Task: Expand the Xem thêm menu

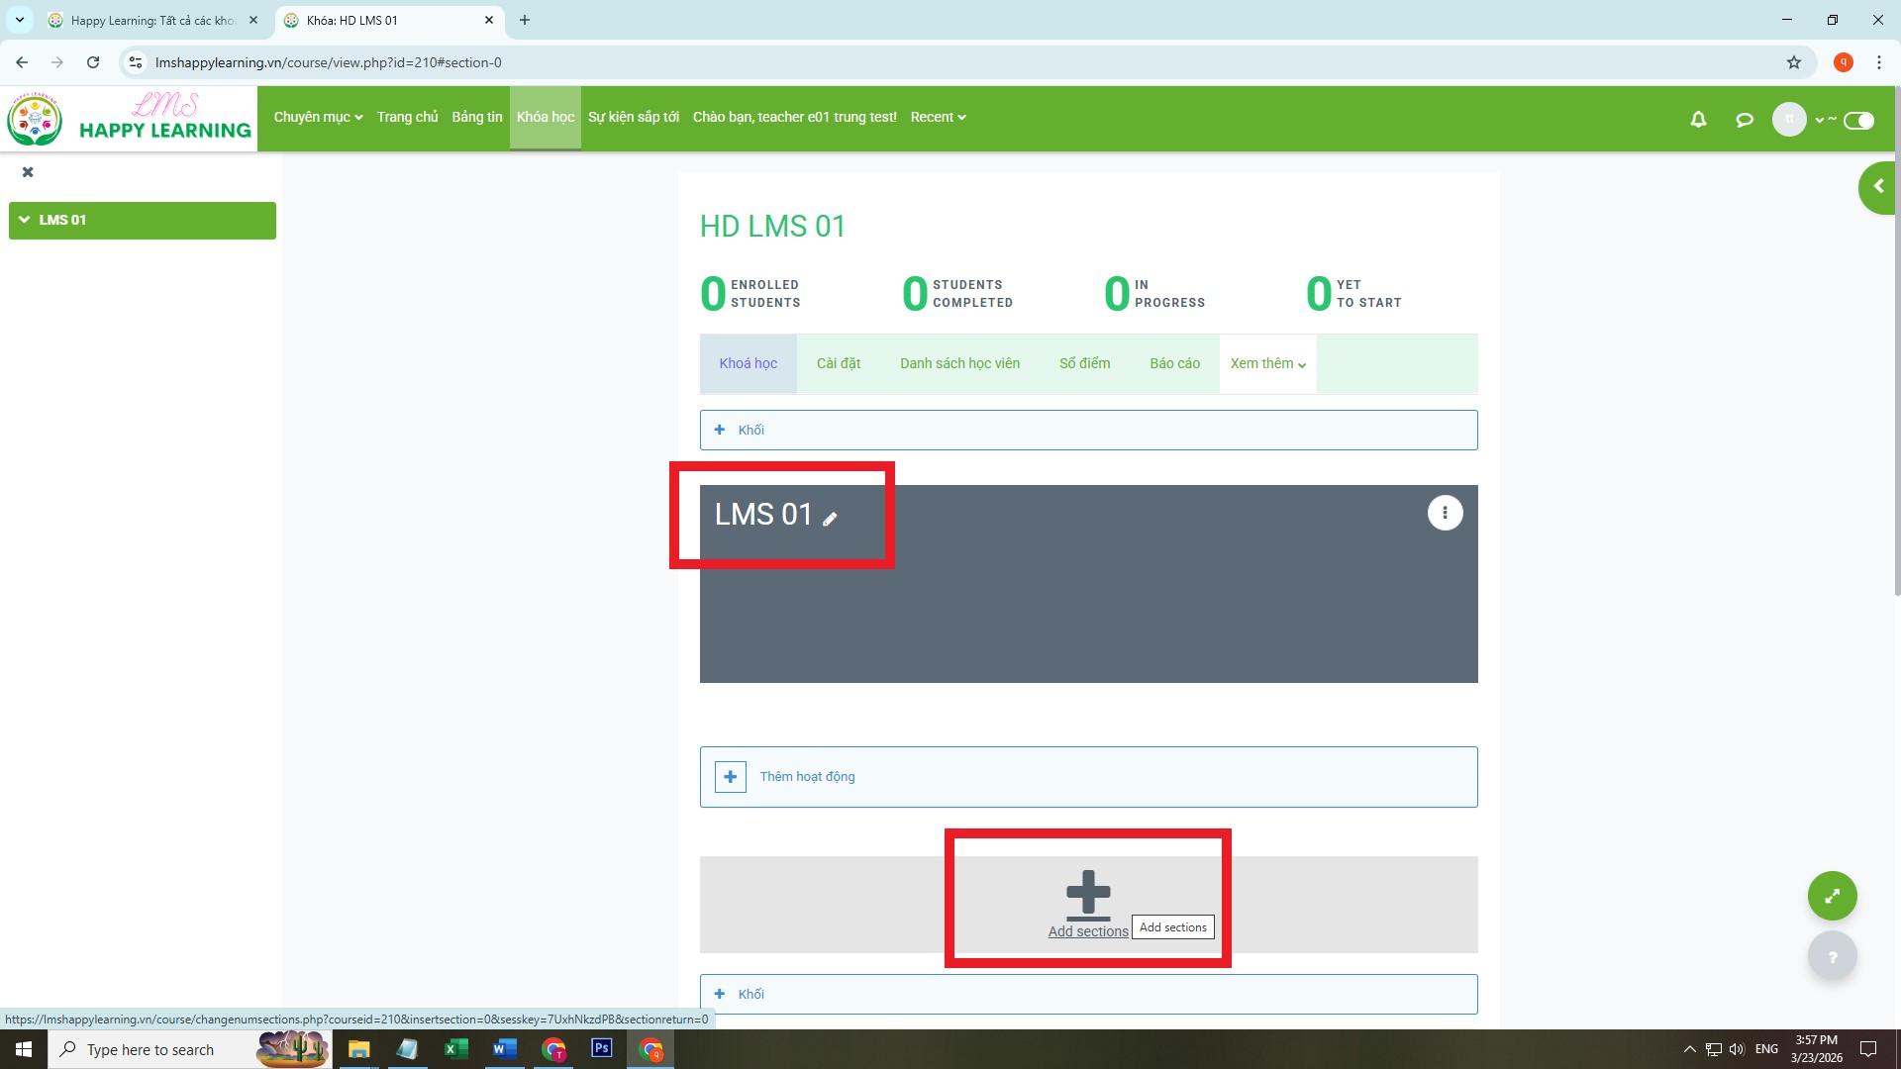Action: click(1267, 363)
